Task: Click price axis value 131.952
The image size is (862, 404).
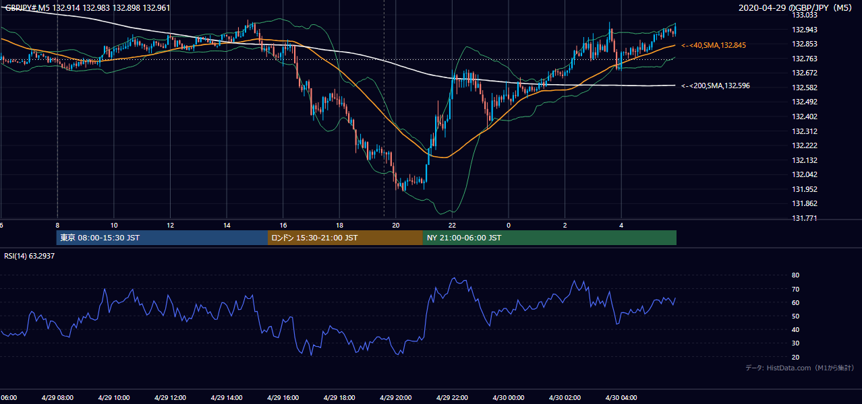Action: coord(805,189)
